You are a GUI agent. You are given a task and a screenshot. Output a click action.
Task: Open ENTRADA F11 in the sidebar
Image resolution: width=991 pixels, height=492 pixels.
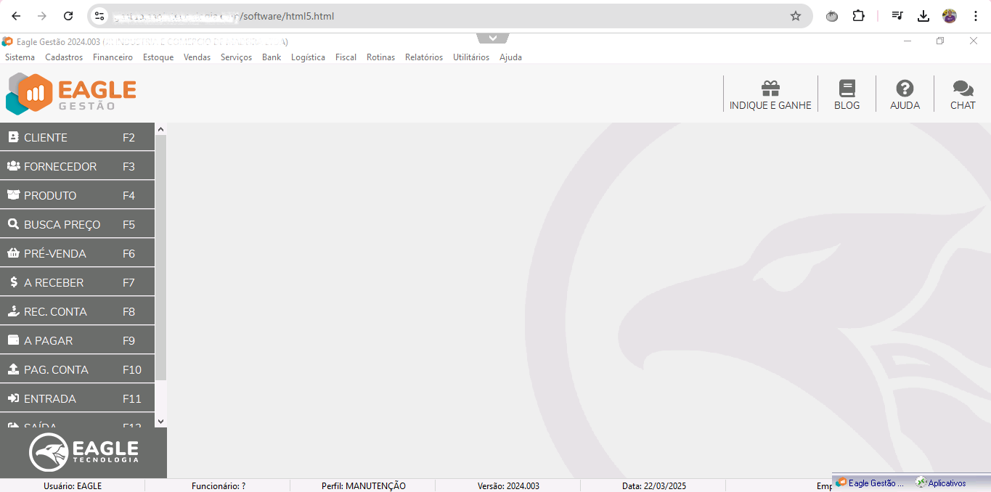[77, 398]
